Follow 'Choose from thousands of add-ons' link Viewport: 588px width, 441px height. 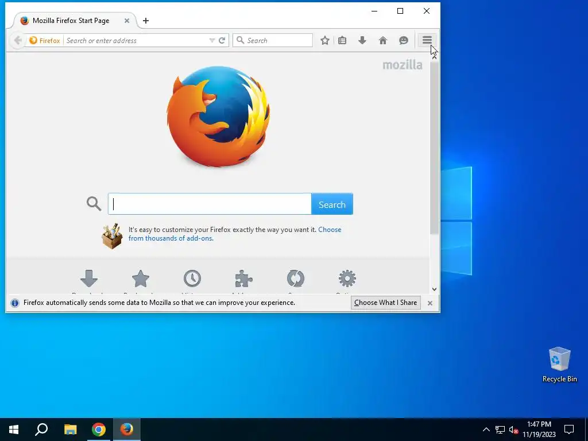[x=235, y=234]
